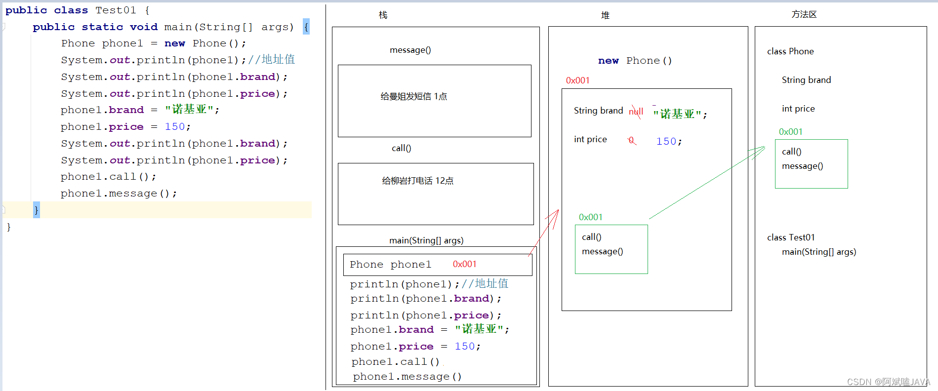Click the '栈' column heading
Image resolution: width=938 pixels, height=391 pixels.
pos(383,15)
